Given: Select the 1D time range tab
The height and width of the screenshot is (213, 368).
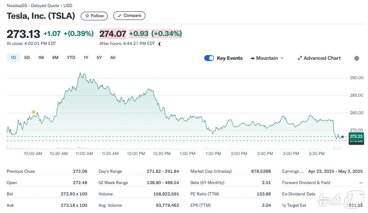Looking at the screenshot, I should pos(13,58).
